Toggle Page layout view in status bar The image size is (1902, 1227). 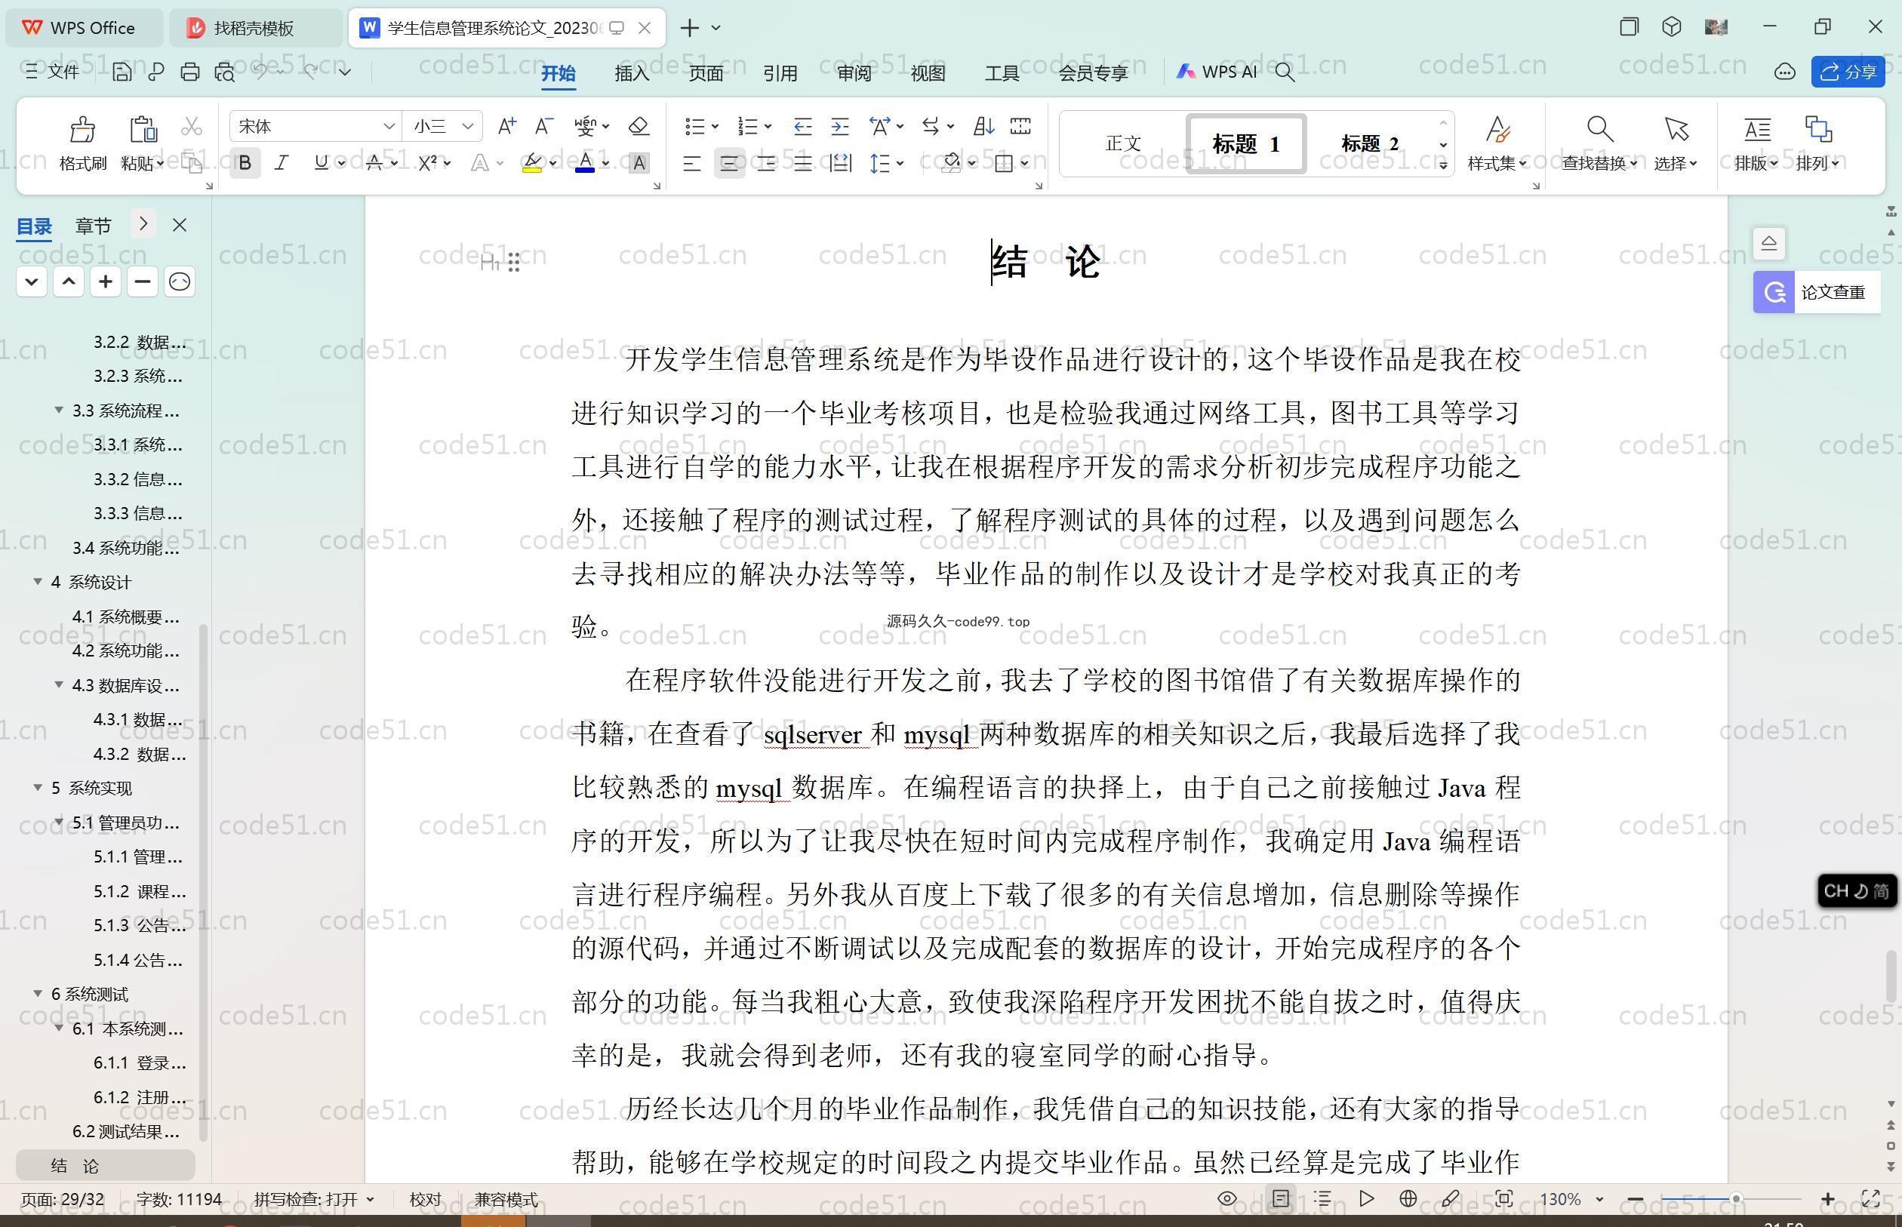1281,1198
